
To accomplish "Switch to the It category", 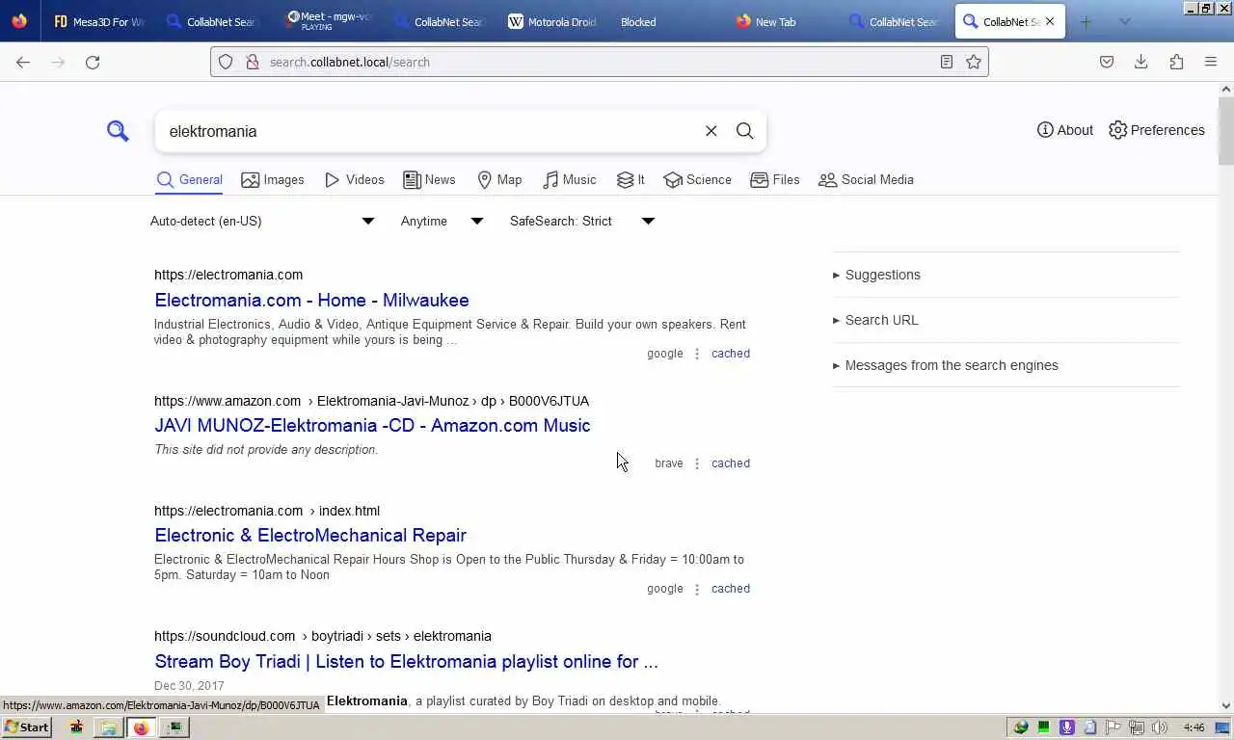I will 630,180.
